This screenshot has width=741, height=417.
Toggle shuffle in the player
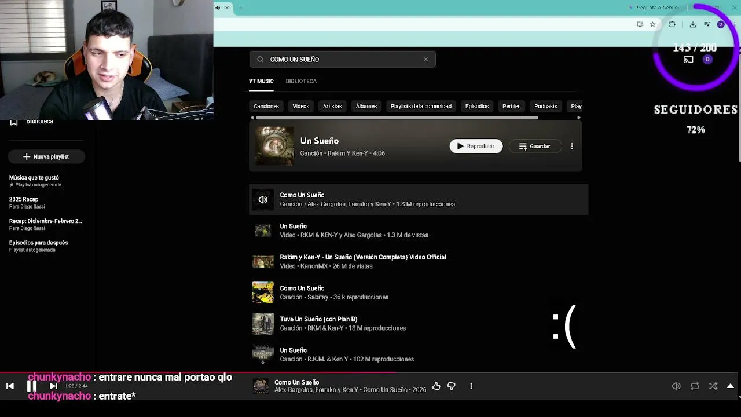713,386
